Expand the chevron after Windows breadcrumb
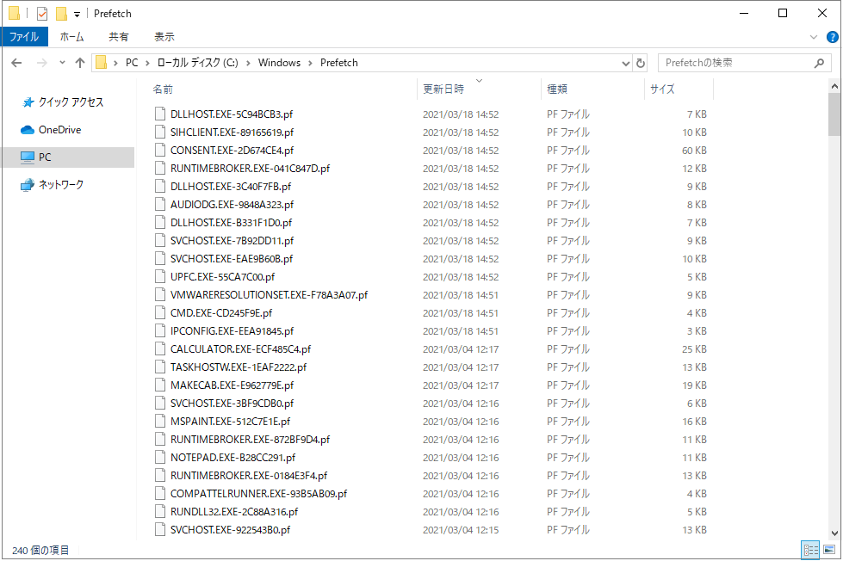Image resolution: width=843 pixels, height=561 pixels. [x=310, y=64]
